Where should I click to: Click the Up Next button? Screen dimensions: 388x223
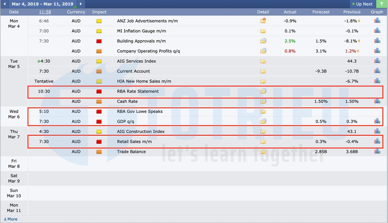point(362,4)
